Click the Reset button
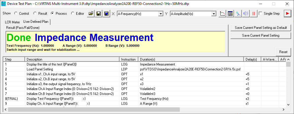 (x=283, y=52)
